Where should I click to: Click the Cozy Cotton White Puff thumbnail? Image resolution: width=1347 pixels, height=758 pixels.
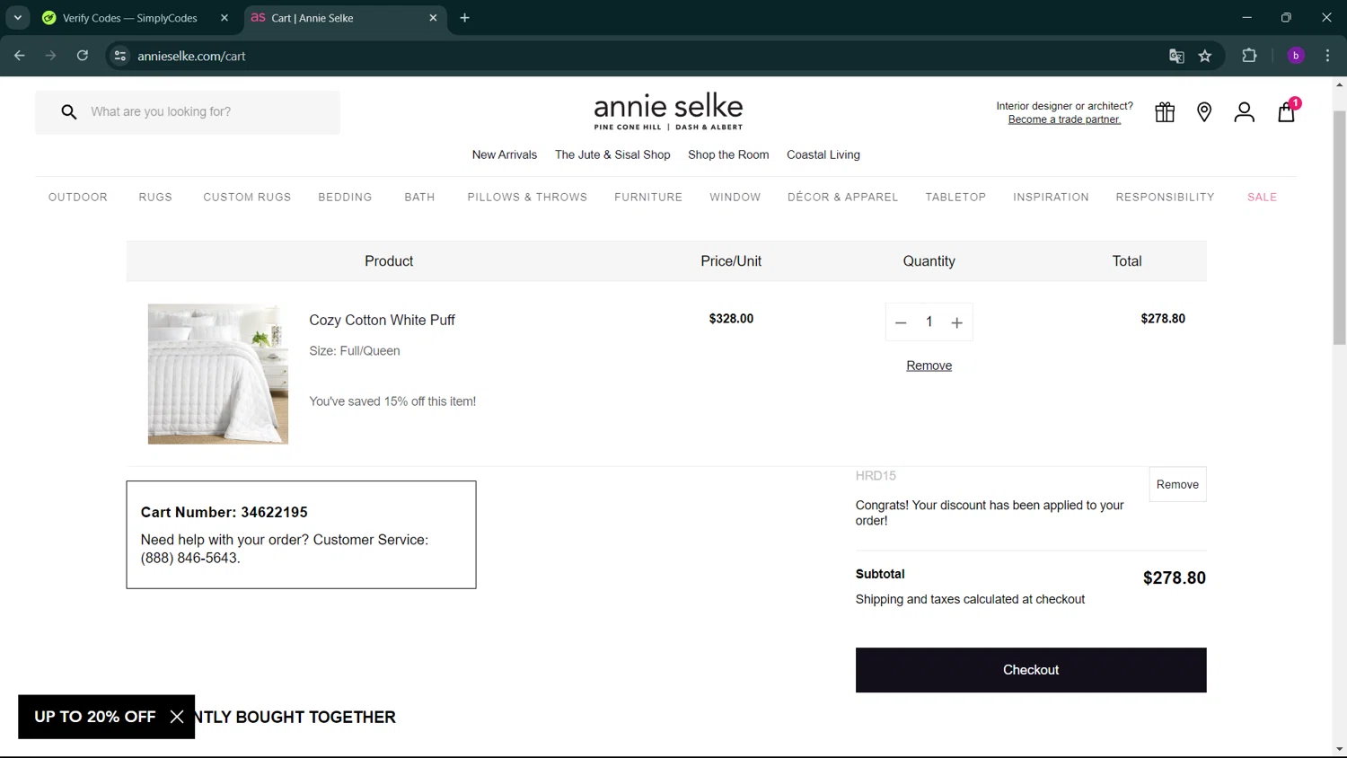[x=218, y=374]
